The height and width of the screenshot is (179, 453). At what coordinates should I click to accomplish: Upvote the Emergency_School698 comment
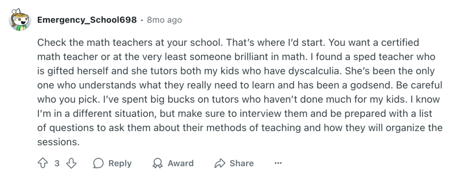[x=42, y=163]
